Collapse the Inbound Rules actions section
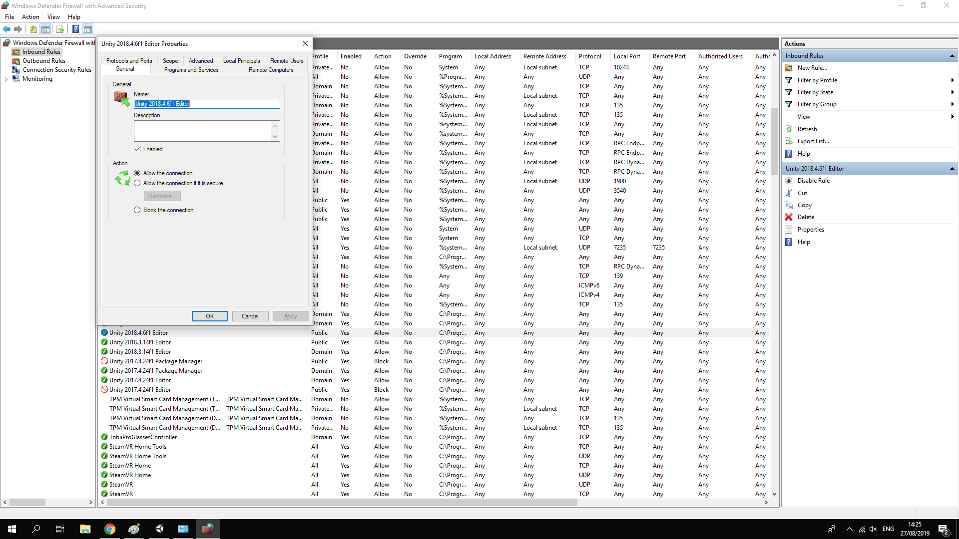This screenshot has width=959, height=539. (952, 56)
